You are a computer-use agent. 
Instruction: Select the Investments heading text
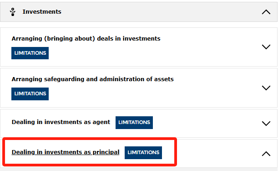(42, 12)
